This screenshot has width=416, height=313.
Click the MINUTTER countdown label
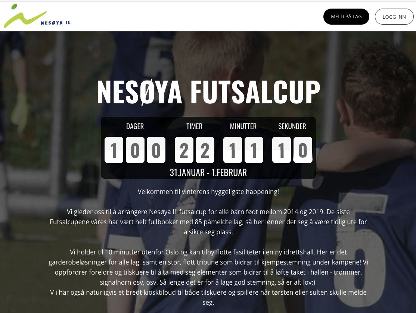(x=243, y=126)
